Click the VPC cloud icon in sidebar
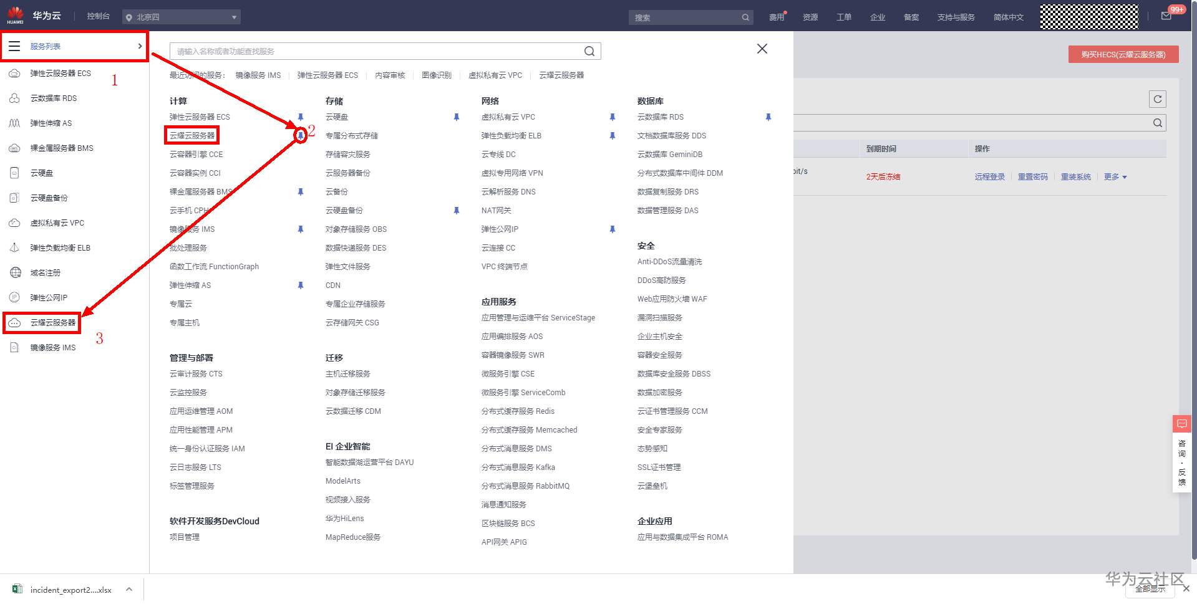Viewport: 1197px width, 604px height. point(14,223)
